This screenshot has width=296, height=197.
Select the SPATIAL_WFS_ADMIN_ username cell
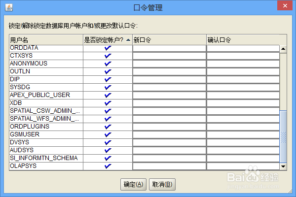(x=46, y=119)
